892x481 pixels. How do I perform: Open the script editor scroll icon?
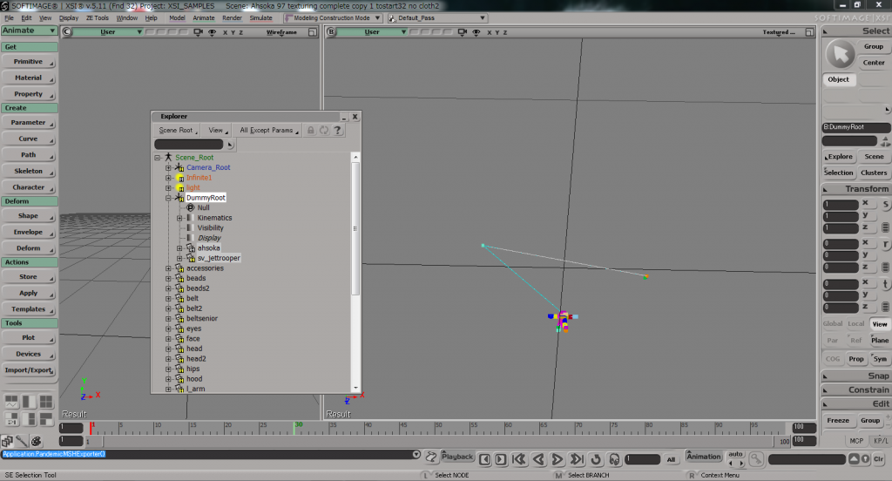tap(431, 457)
